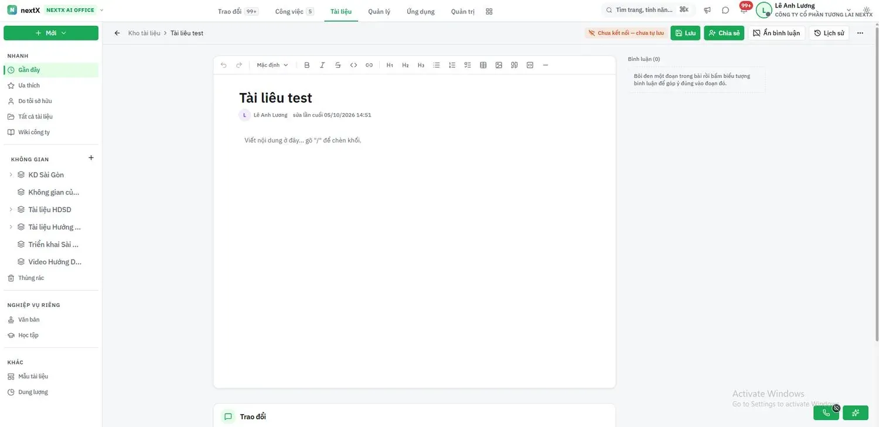Apply Heading 3 style
879x427 pixels.
[x=421, y=65]
